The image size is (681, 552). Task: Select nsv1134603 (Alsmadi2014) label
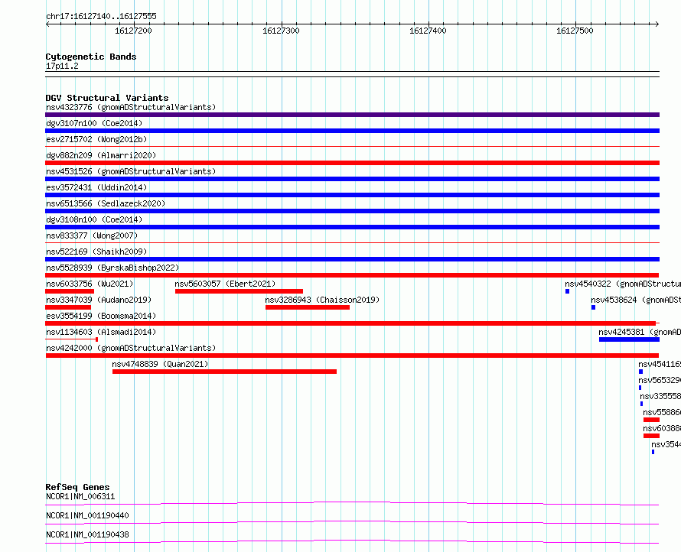101,332
